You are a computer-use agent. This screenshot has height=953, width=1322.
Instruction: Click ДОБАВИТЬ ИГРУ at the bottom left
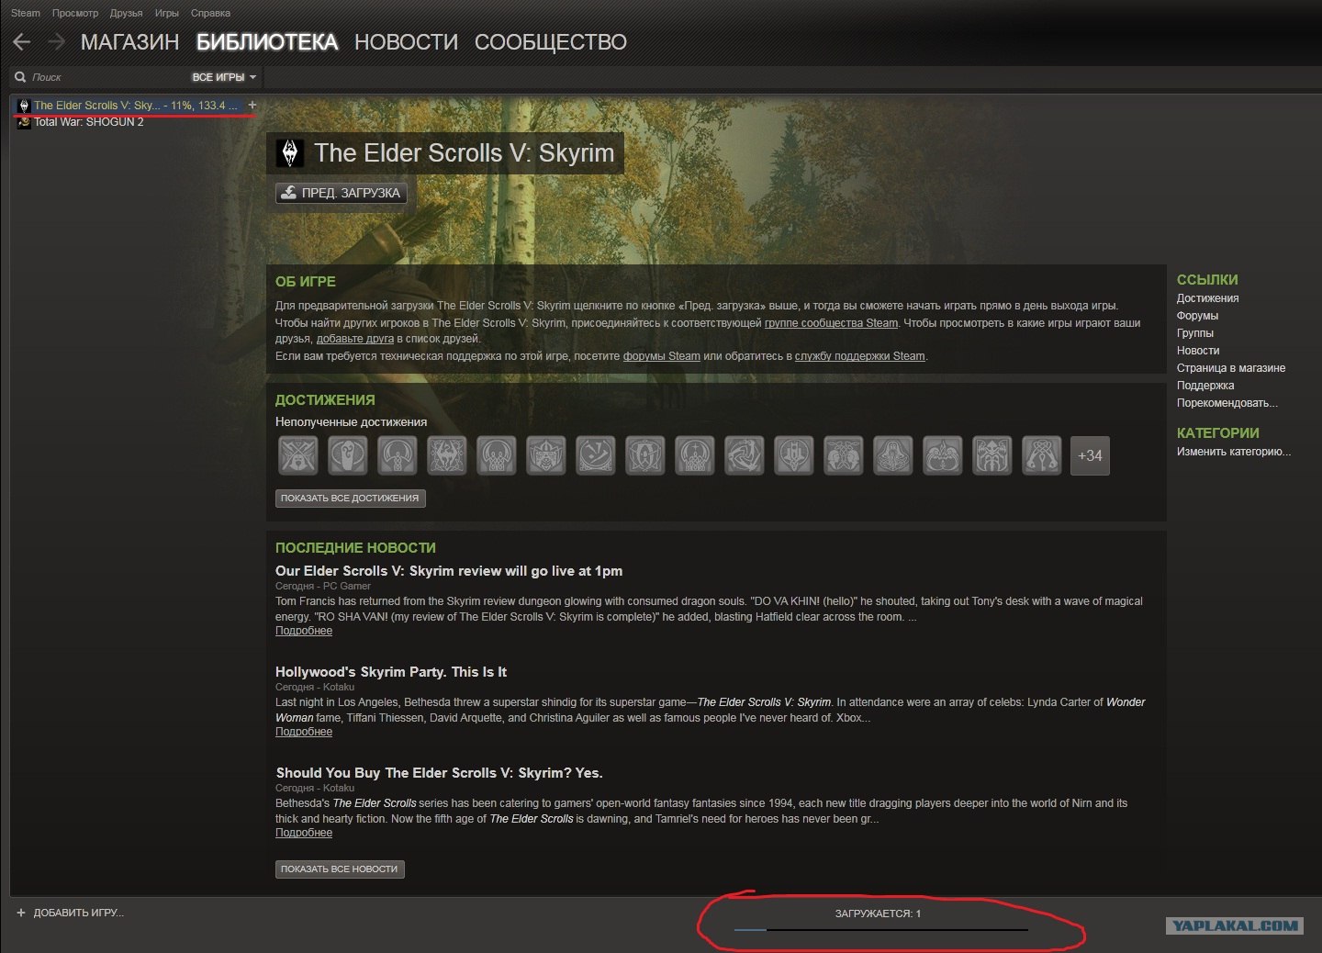[x=71, y=913]
